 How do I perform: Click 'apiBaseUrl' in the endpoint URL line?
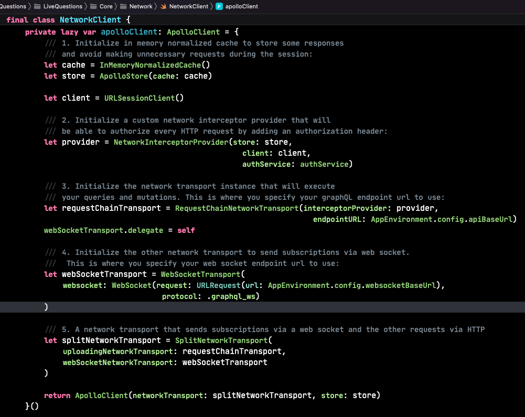[x=490, y=219]
